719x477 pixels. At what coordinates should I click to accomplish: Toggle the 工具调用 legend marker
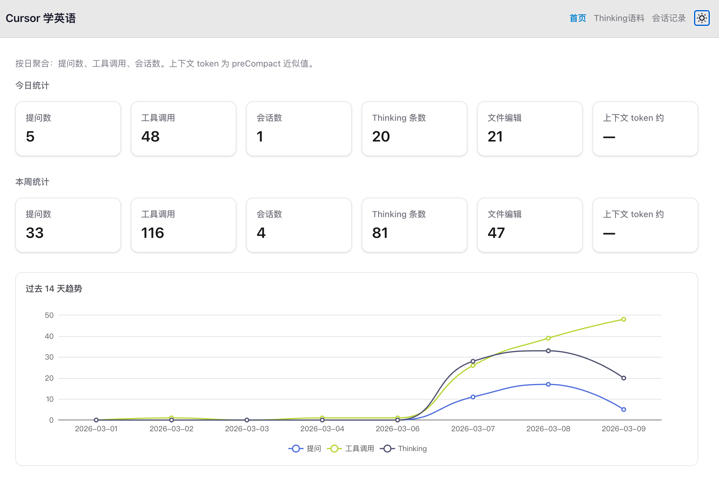334,449
